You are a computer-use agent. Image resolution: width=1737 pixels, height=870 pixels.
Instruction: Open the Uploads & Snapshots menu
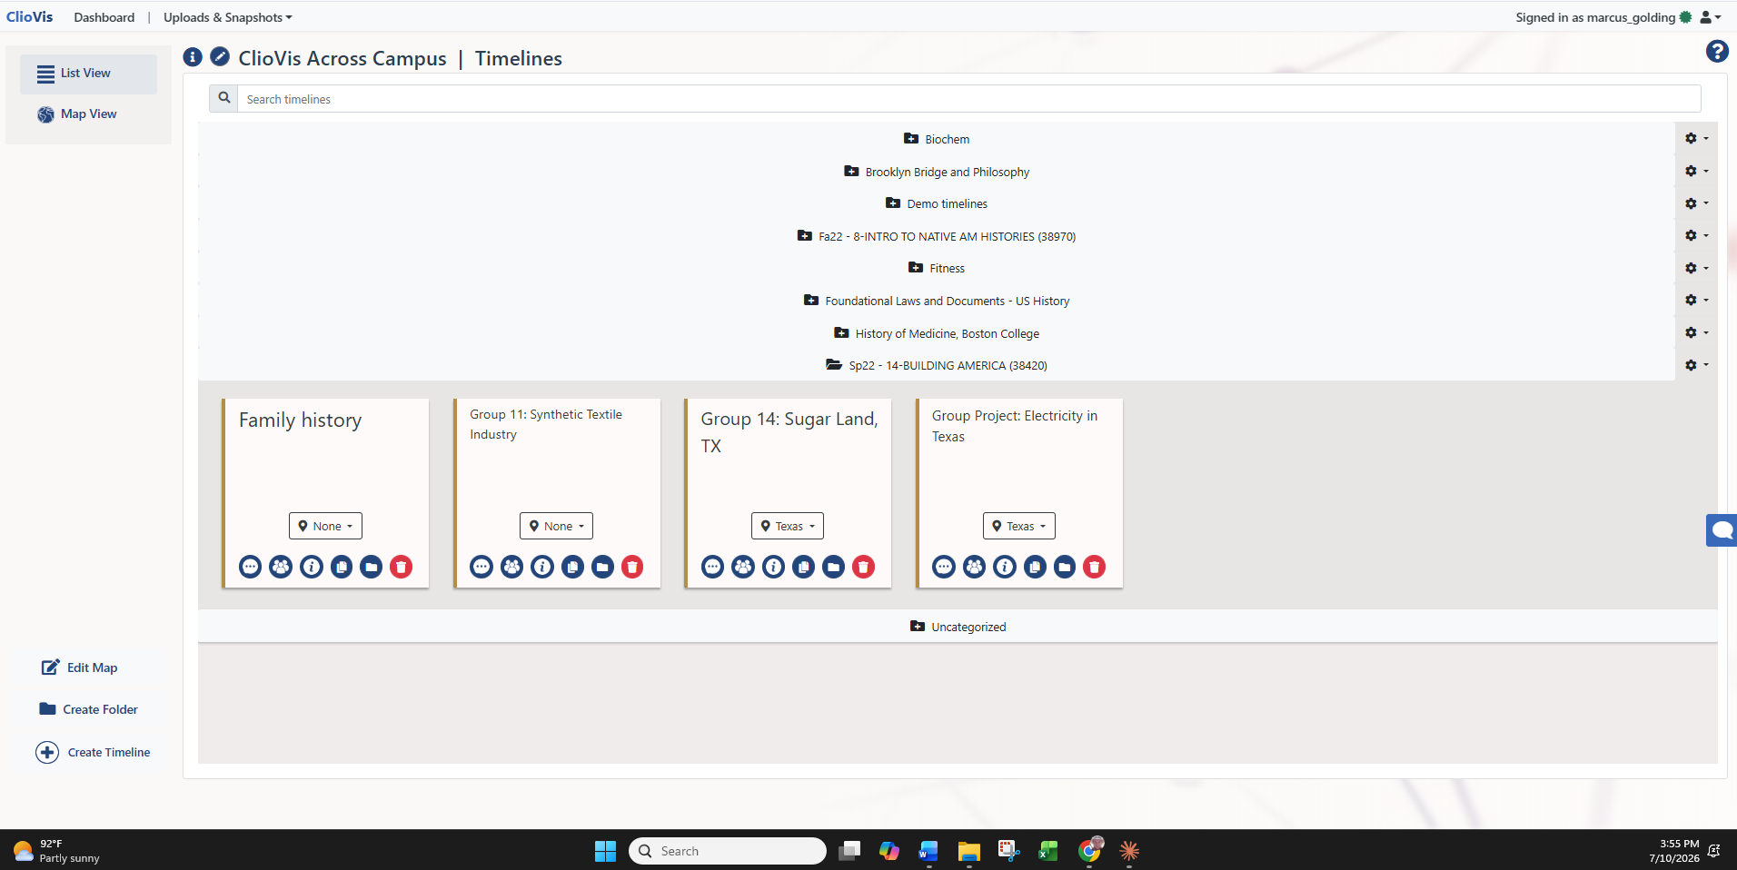[x=228, y=17]
